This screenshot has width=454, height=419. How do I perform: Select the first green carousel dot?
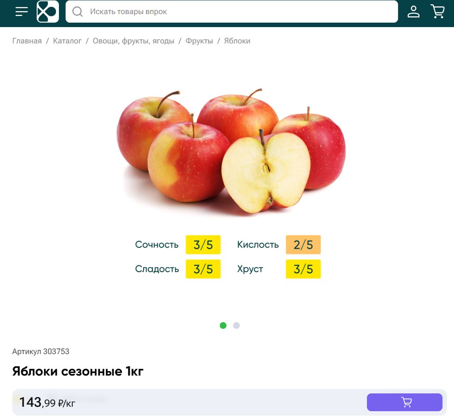[223, 325]
